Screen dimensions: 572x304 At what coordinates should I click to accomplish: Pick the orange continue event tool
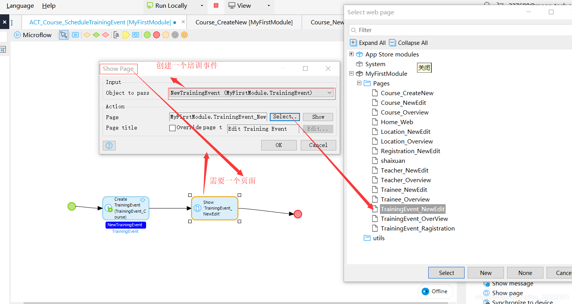click(184, 35)
